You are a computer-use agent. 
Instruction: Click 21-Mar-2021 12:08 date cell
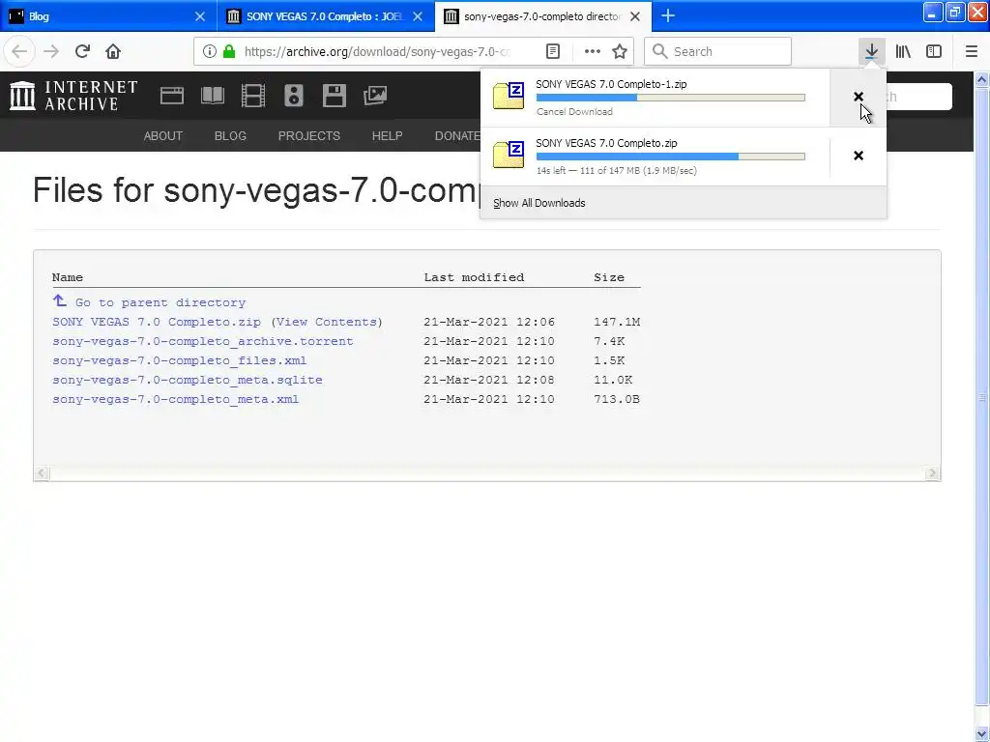point(489,380)
